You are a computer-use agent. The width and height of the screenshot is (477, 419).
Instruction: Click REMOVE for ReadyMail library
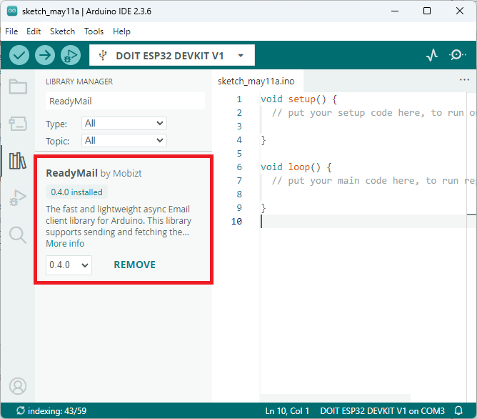pos(134,265)
